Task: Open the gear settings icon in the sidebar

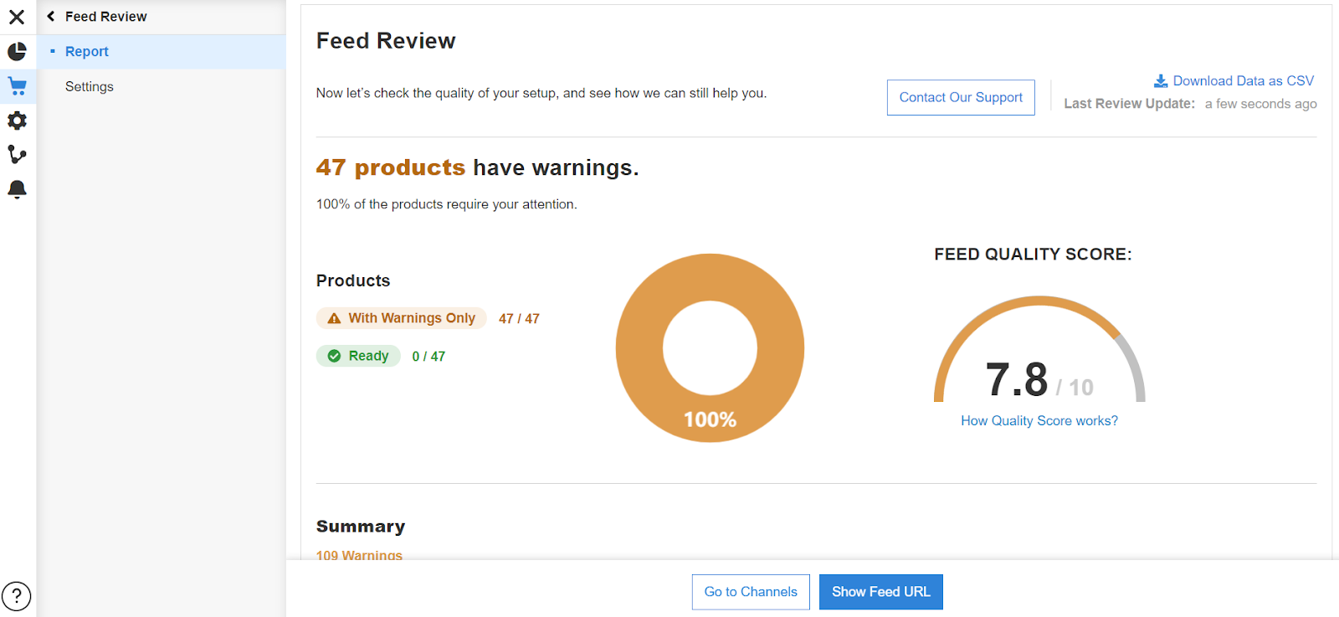Action: (17, 121)
